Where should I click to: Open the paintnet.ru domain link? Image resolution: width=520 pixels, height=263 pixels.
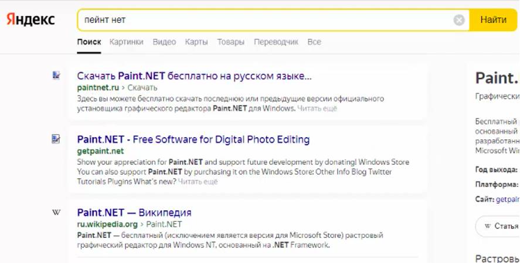click(98, 88)
